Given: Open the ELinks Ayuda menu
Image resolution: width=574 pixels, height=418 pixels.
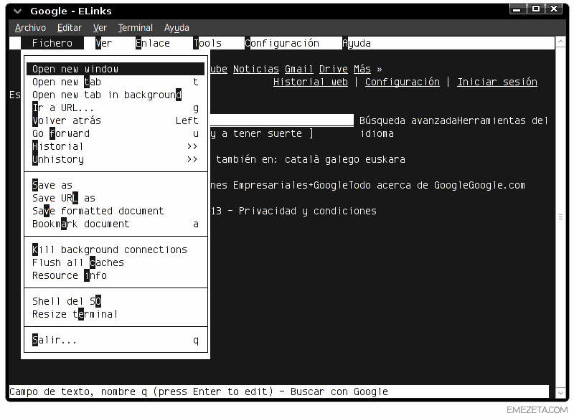Looking at the screenshot, I should click(x=357, y=43).
